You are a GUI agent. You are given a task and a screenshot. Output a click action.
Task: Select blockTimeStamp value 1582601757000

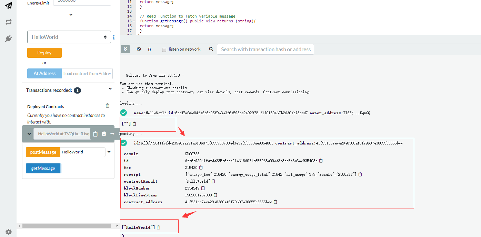198,195
